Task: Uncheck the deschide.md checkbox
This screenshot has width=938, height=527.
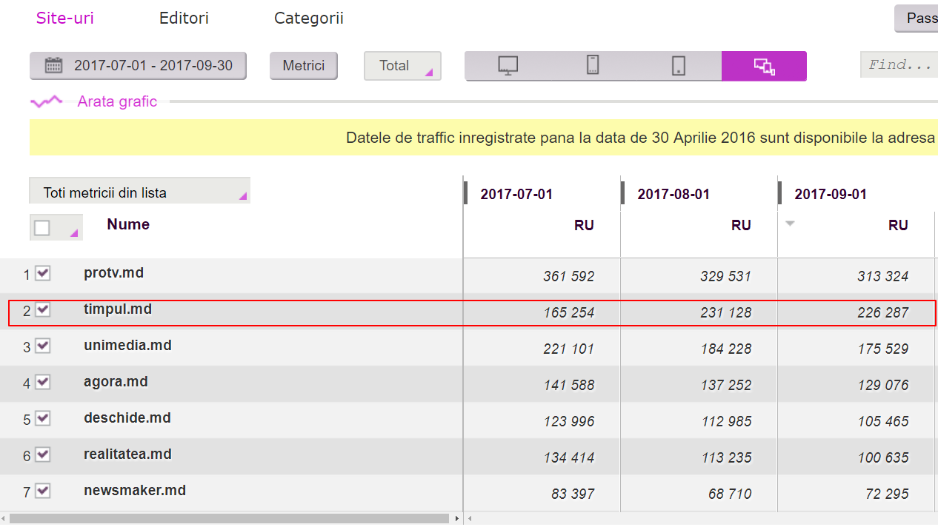Action: (x=43, y=419)
